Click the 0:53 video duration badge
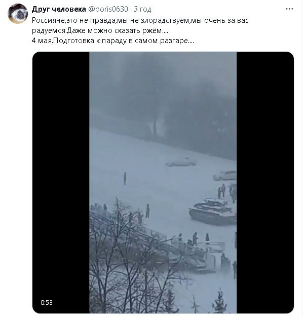The width and height of the screenshot is (304, 317). (47, 302)
